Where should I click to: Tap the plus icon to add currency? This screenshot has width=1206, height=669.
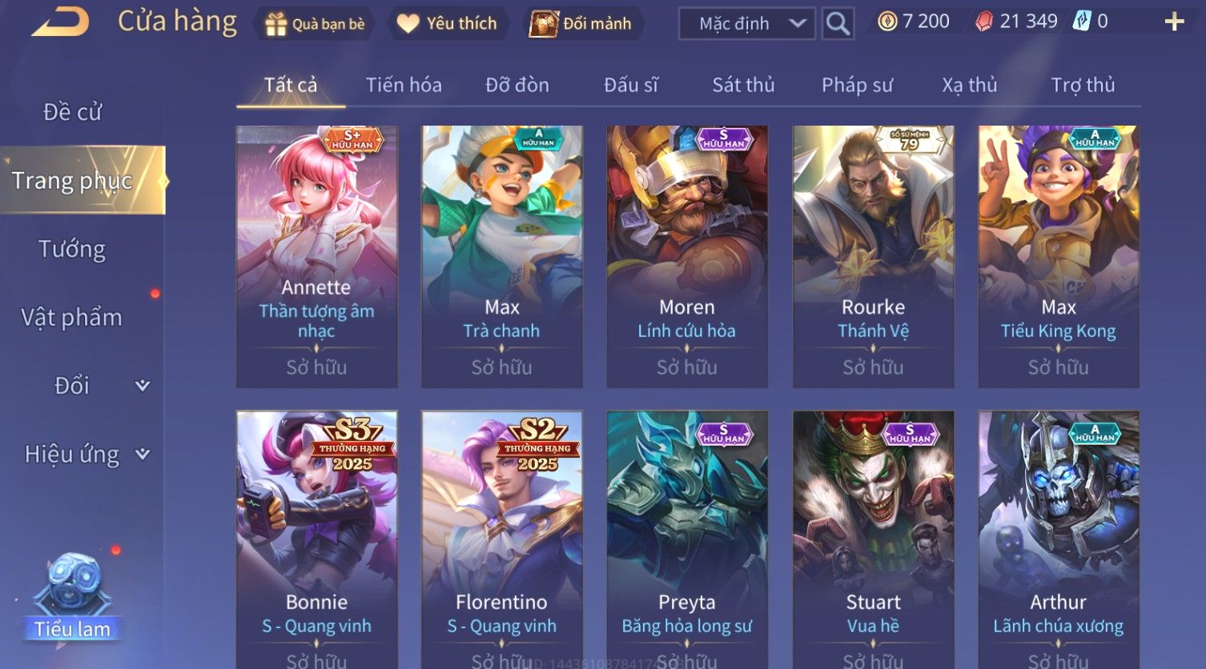[1174, 22]
